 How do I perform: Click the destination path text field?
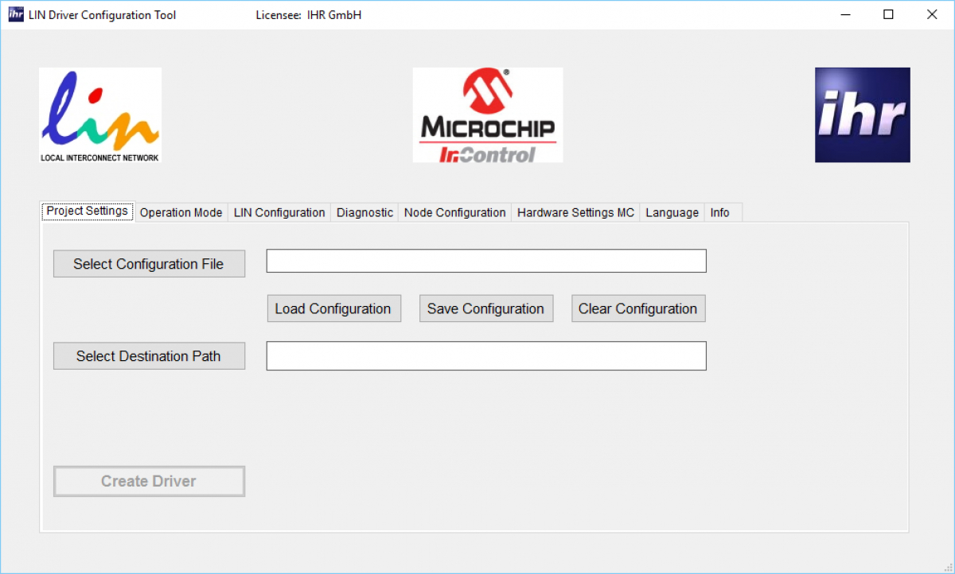coord(486,355)
